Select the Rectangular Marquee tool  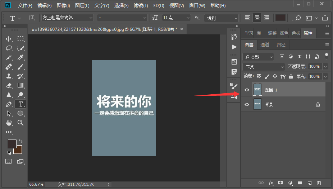pos(20,39)
